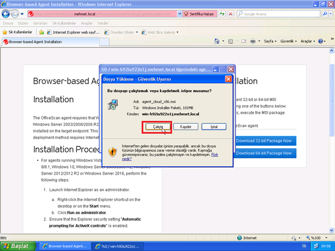The height and width of the screenshot is (251, 335).
Task: Minimize the %0 download progress window
Action: (215, 69)
